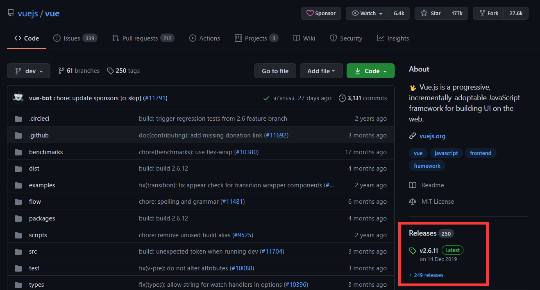
Task: View the 3,131 commits history
Action: point(363,98)
